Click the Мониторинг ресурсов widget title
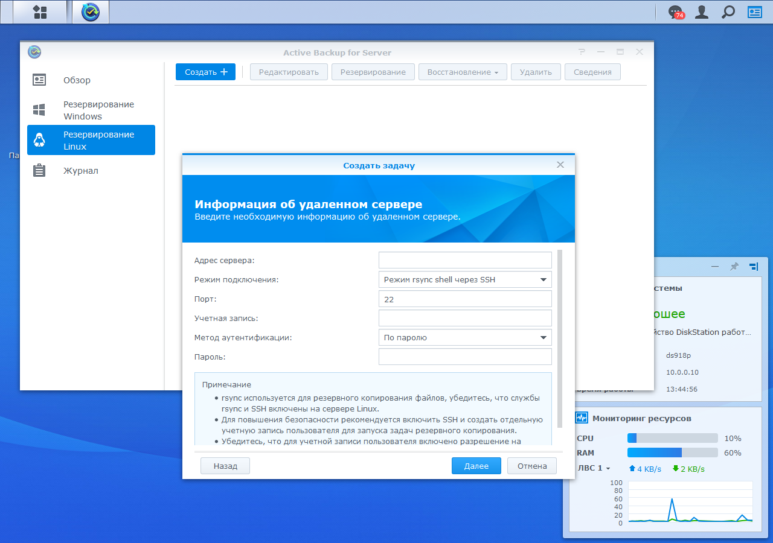 click(x=642, y=418)
